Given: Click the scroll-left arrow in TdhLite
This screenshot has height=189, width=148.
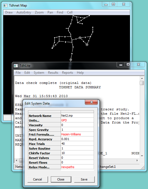Looking at the screenshot, I should click(16, 160).
